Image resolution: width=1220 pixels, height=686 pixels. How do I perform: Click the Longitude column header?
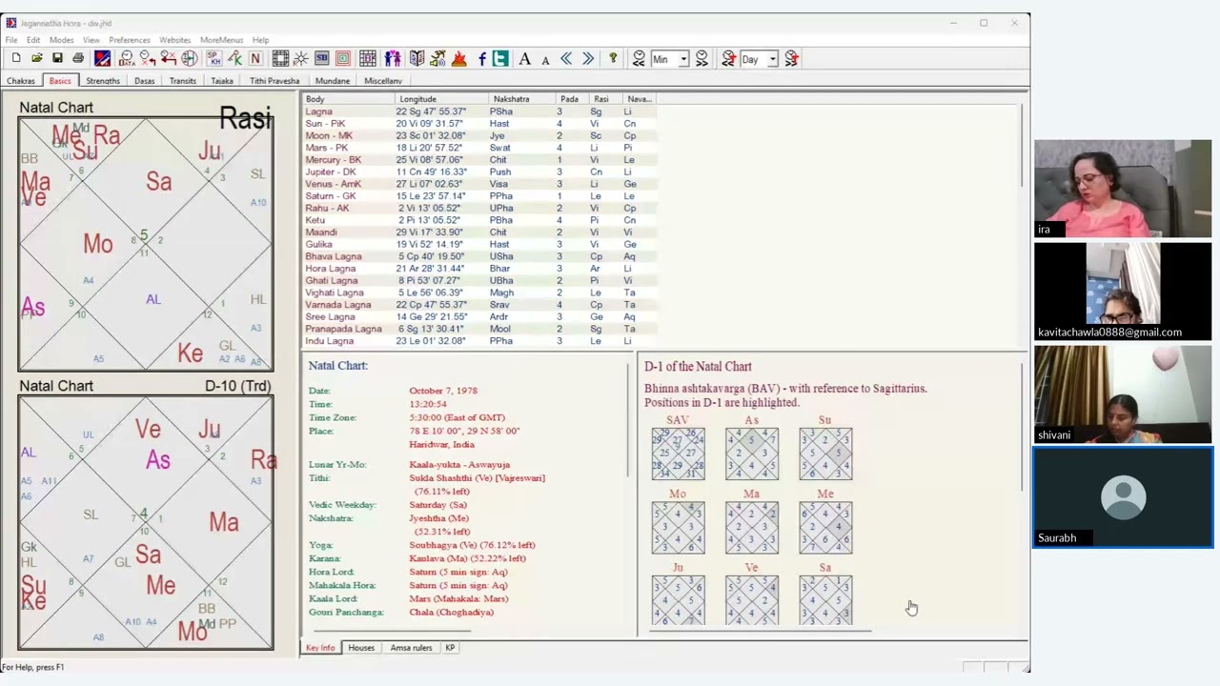441,99
